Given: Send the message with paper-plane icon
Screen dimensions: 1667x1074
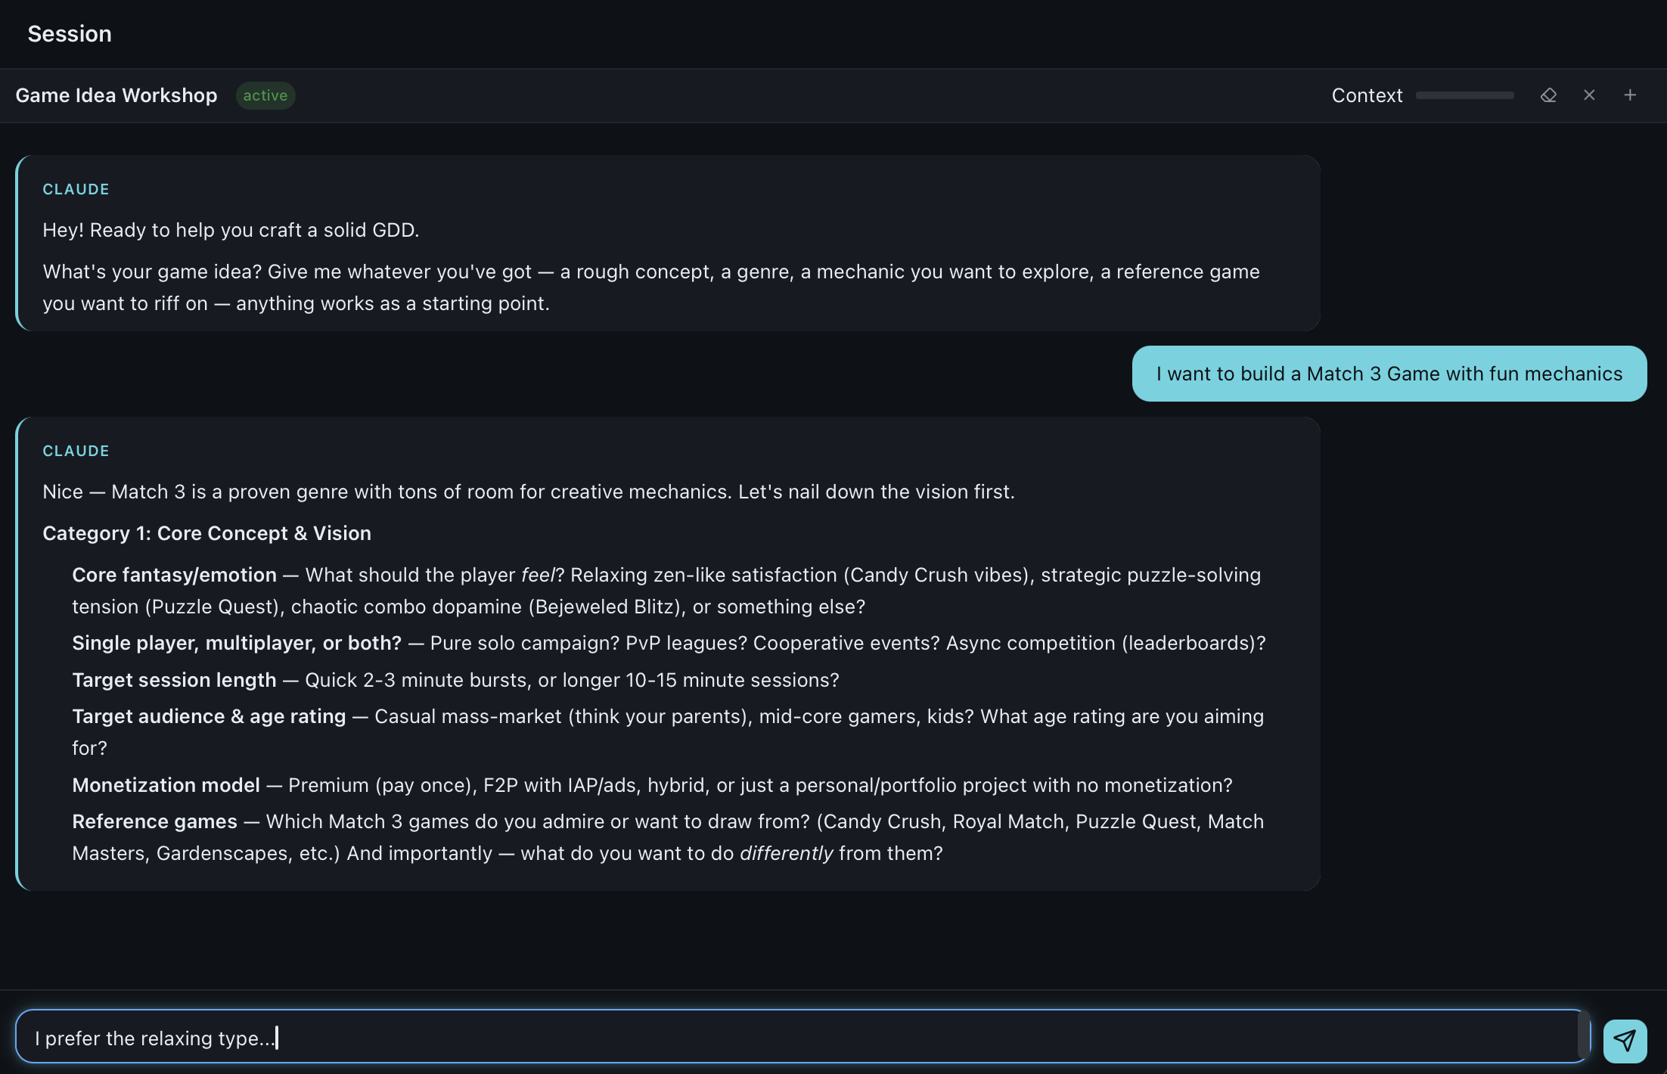Looking at the screenshot, I should [x=1625, y=1041].
